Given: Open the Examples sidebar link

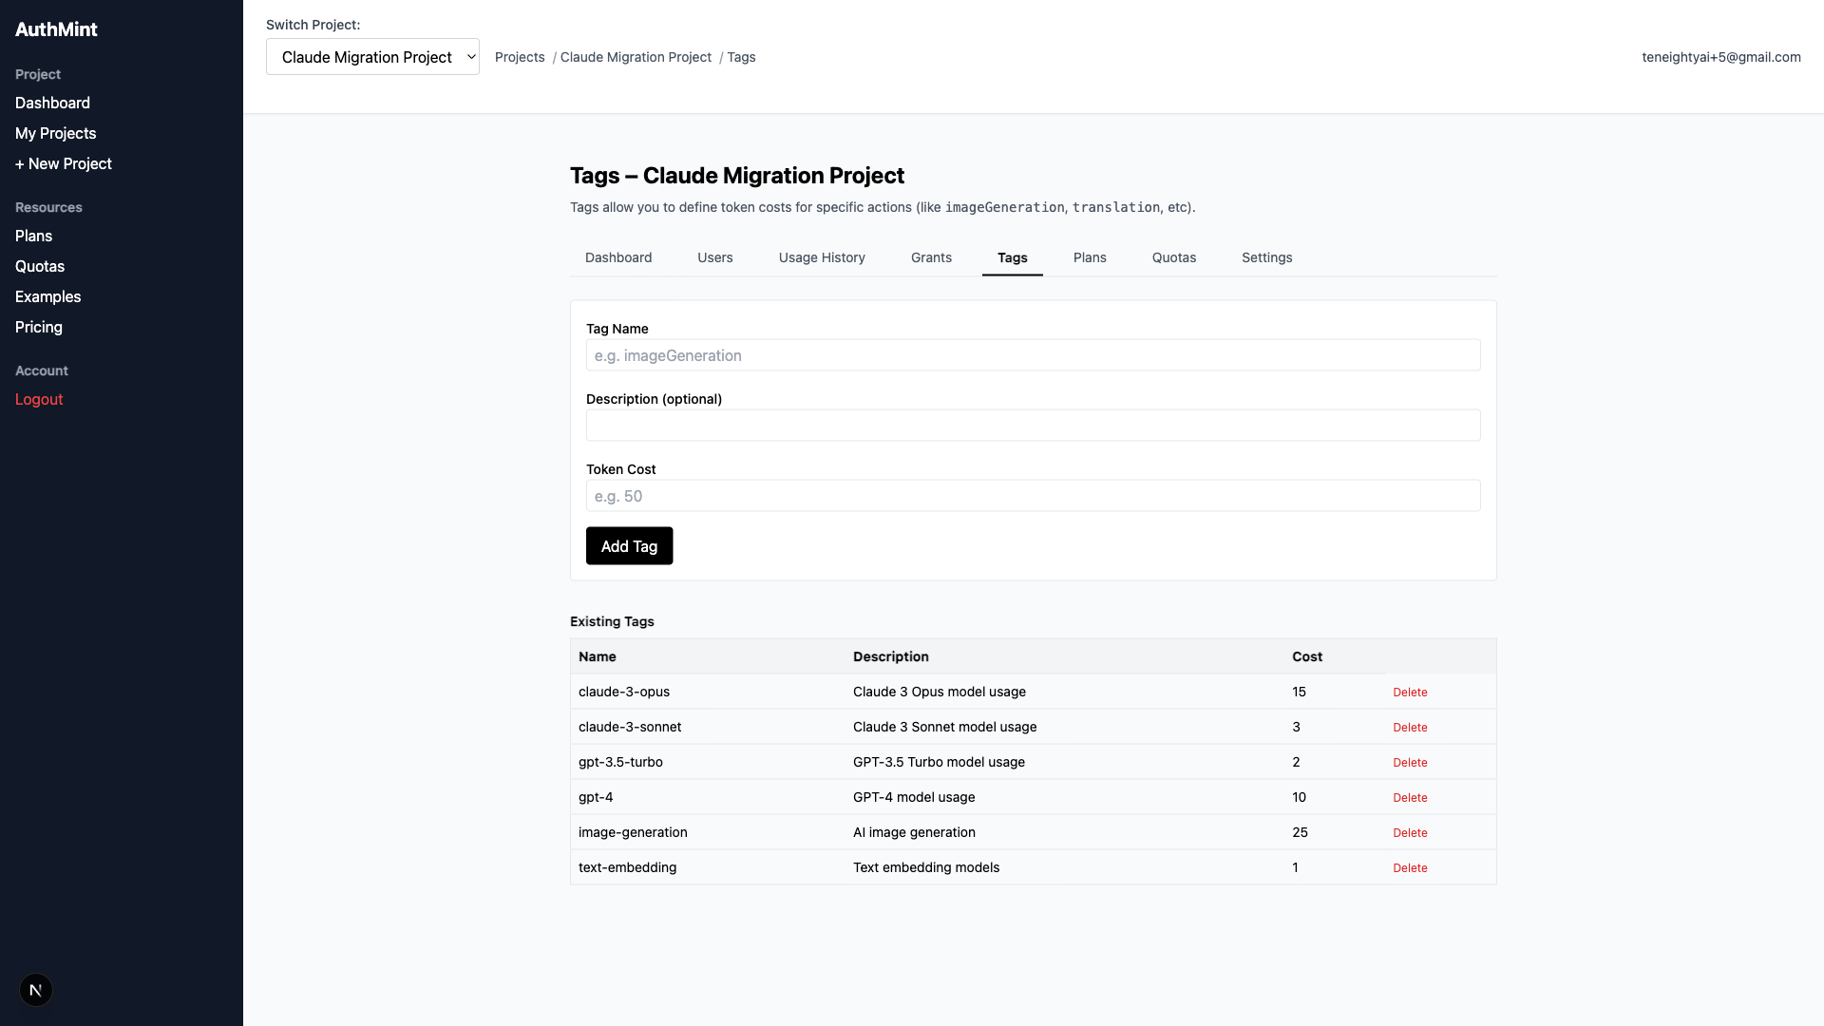Looking at the screenshot, I should [47, 296].
